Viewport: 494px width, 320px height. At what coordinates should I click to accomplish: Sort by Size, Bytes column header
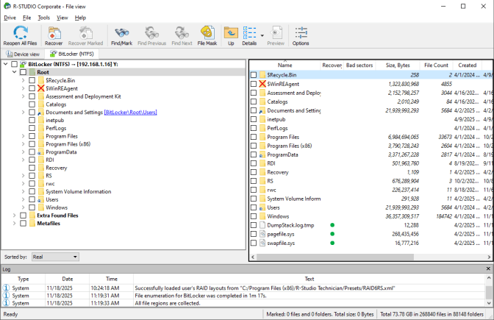click(398, 65)
